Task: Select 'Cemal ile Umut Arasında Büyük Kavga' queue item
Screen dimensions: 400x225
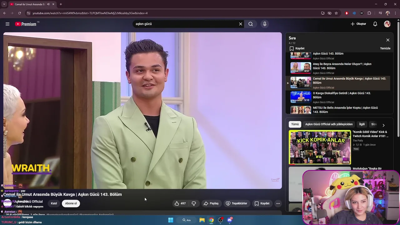Action: point(338,83)
